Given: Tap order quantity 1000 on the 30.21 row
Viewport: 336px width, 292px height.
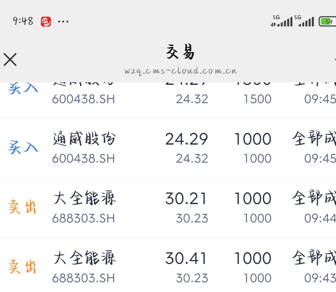Looking at the screenshot, I should (x=253, y=198).
